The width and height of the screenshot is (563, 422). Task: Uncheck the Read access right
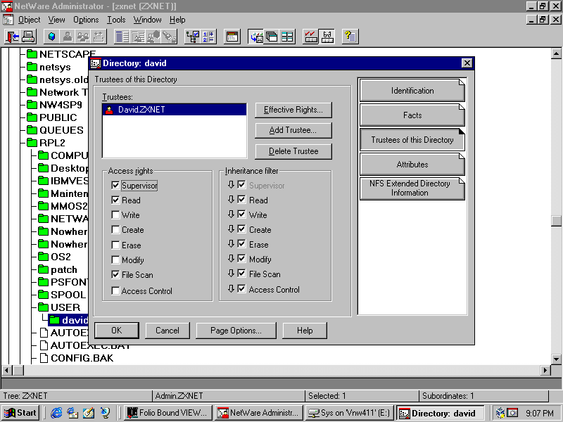pyautogui.click(x=115, y=200)
